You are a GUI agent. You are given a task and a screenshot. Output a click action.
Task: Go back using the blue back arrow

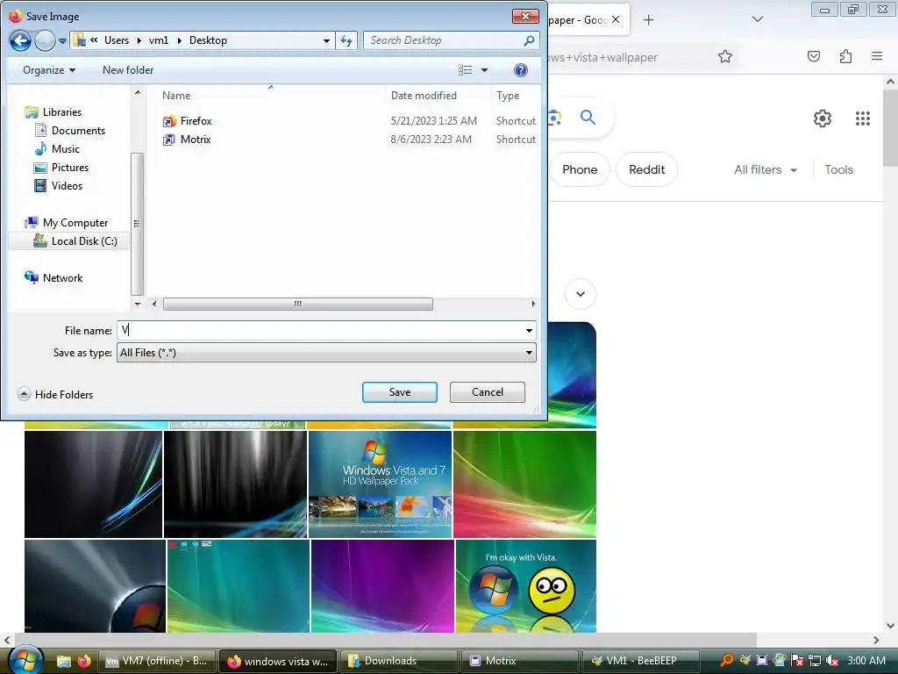(20, 40)
